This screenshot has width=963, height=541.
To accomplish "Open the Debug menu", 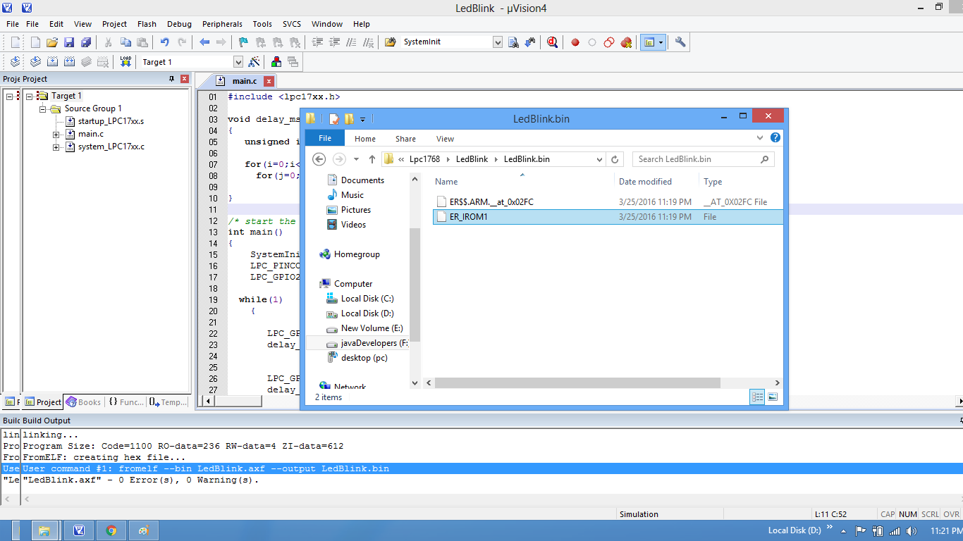I will (x=179, y=24).
